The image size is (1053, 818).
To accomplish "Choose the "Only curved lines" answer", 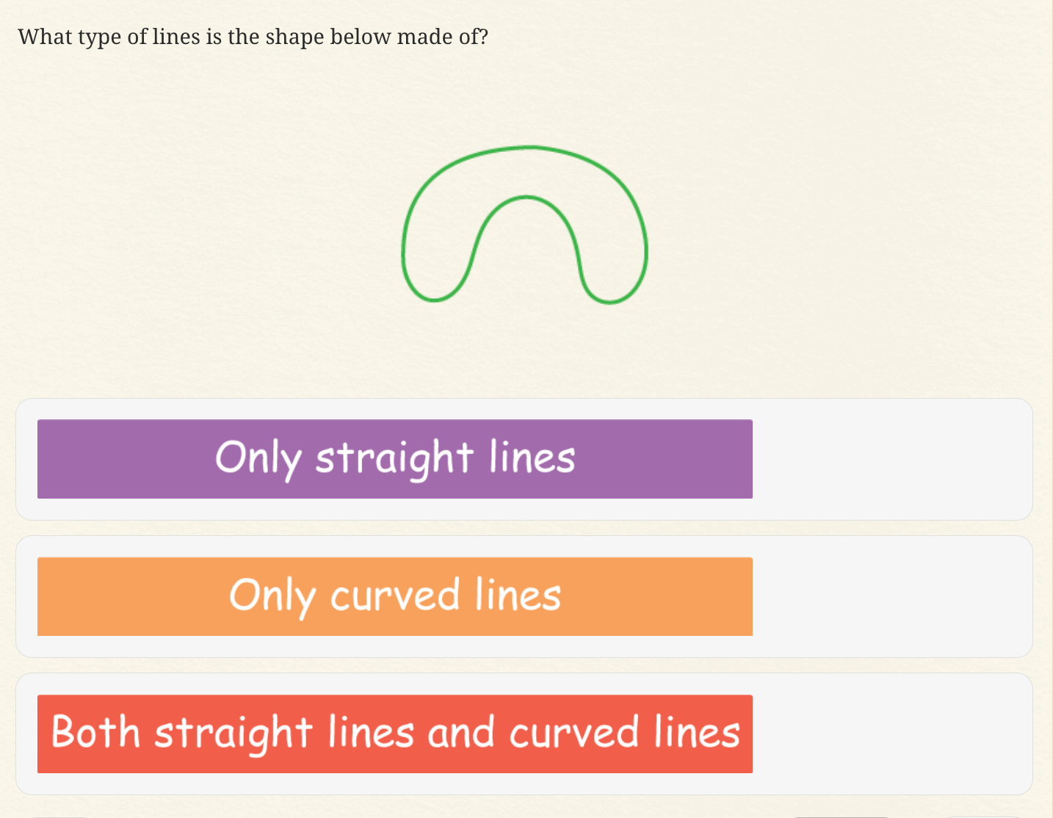I will 395,596.
